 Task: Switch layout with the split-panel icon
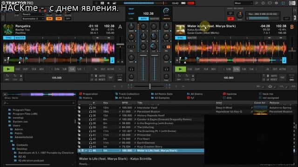[292, 3]
